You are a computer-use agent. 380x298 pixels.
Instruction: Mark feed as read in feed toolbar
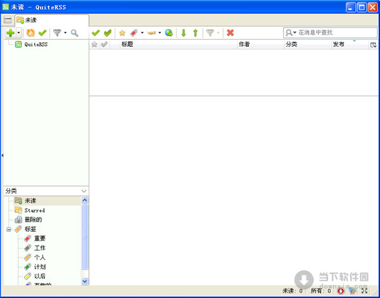pos(42,33)
